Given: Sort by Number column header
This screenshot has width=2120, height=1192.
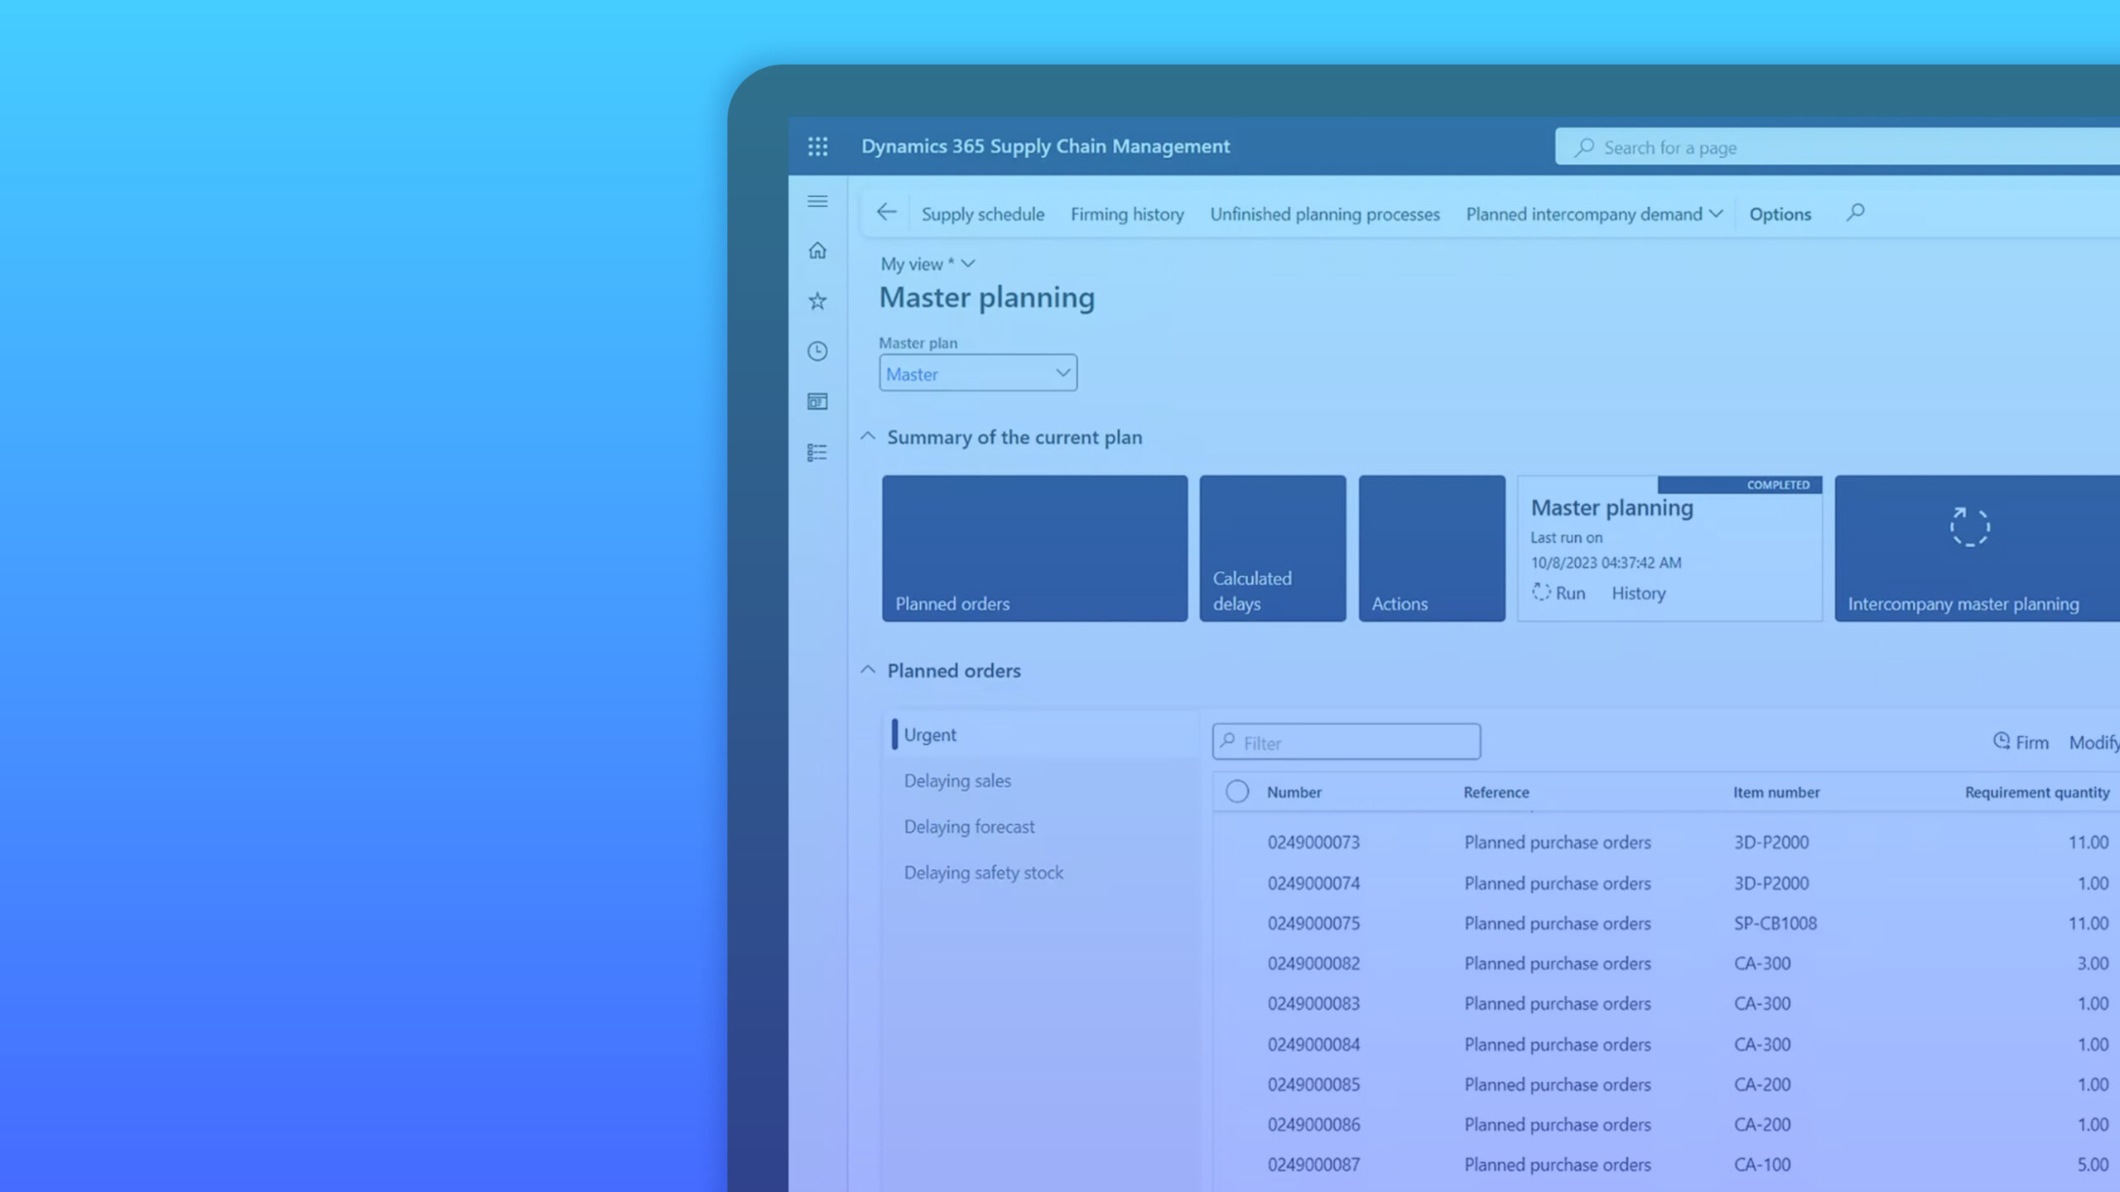Looking at the screenshot, I should click(1294, 792).
